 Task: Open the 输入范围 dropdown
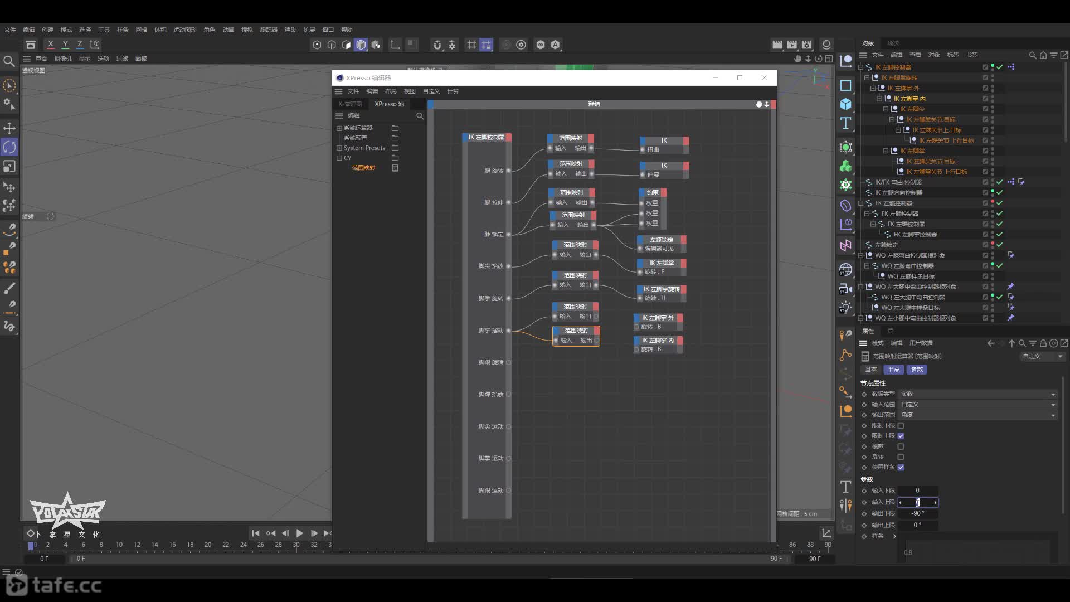tap(978, 405)
